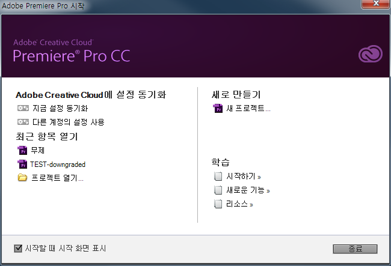Viewport: 391px width, 266px height.
Task: Click the sync icon beside 지금 설정 동기화
Action: [23, 108]
